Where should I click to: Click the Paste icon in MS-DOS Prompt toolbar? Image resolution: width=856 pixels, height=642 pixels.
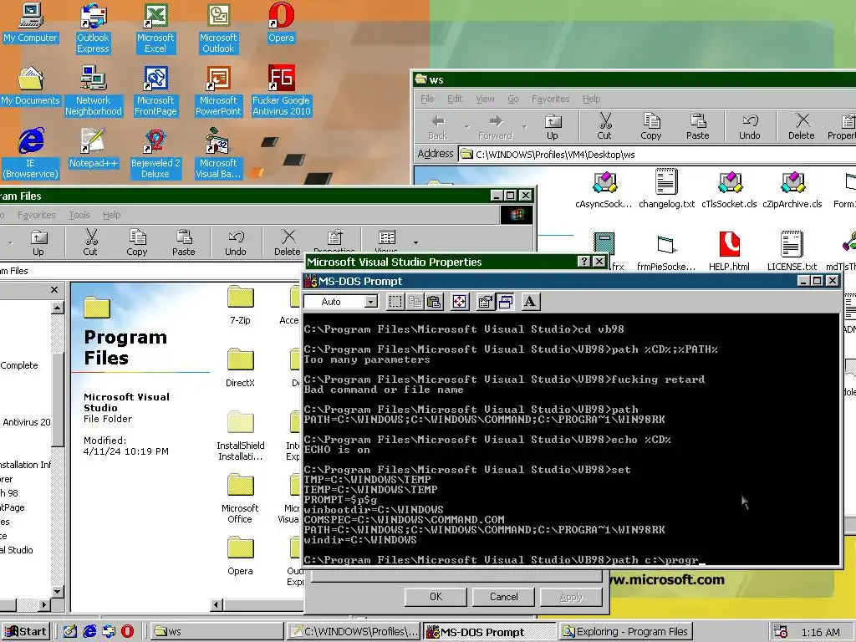pos(435,301)
